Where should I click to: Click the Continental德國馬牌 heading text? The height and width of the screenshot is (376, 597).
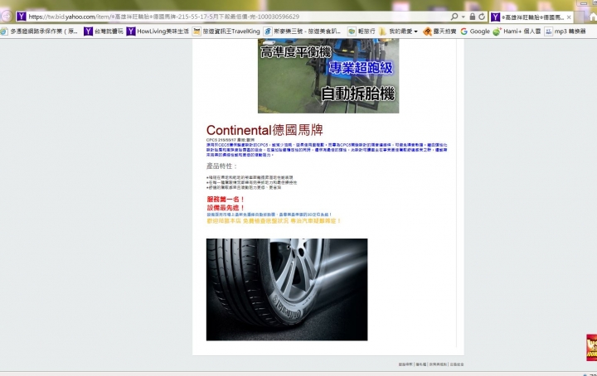pyautogui.click(x=265, y=130)
